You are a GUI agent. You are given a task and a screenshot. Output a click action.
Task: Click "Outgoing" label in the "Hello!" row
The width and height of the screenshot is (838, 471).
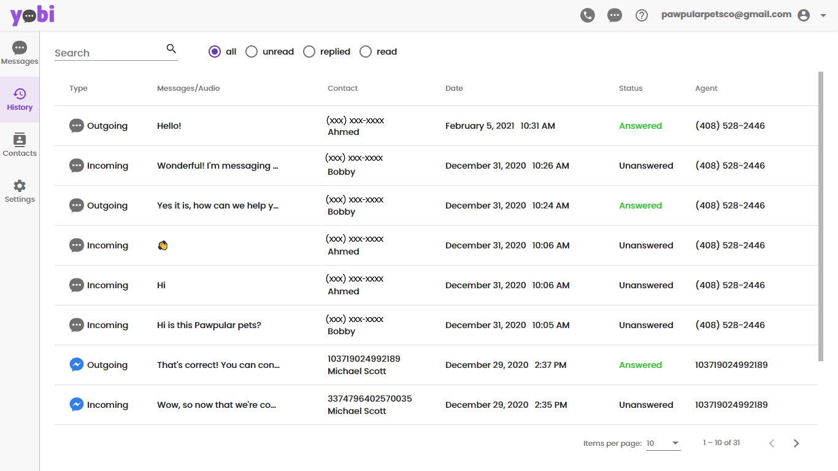pos(107,126)
